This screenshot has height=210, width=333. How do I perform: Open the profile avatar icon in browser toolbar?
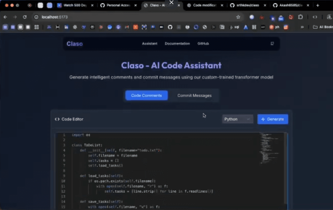pyautogui.click(x=329, y=17)
